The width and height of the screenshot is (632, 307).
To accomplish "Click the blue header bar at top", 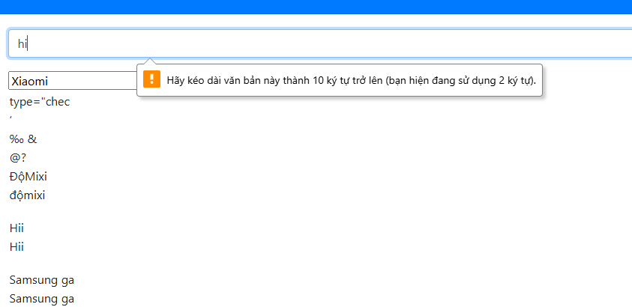I will click(x=316, y=7).
